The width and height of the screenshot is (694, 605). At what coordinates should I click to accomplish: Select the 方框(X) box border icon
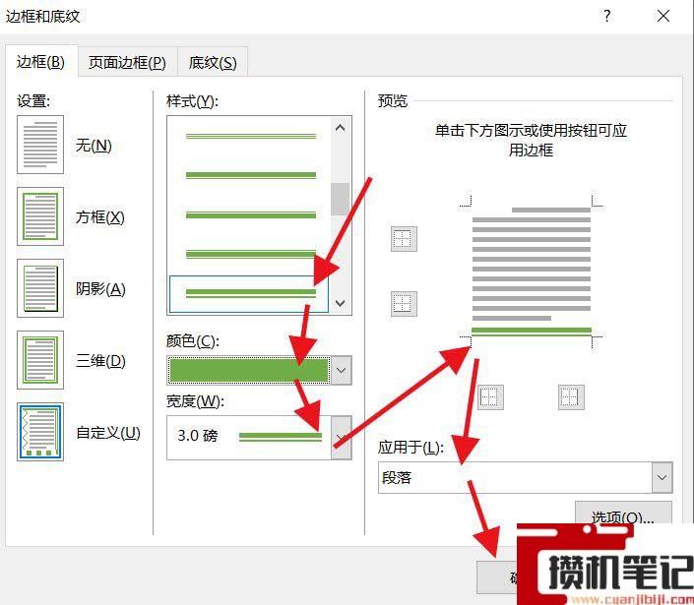tap(40, 216)
